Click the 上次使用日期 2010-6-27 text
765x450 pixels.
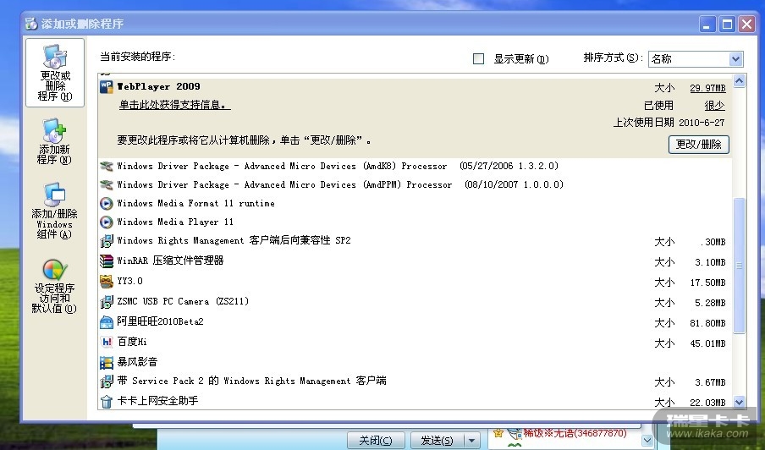click(669, 123)
